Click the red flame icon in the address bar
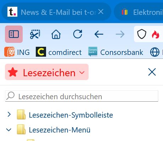The width and height of the screenshot is (163, 141). coord(156,34)
